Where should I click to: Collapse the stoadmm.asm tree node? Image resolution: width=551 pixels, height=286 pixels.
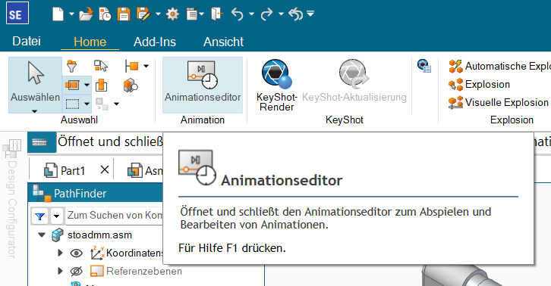click(x=42, y=235)
